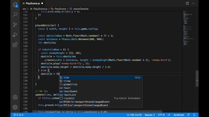Click line number 121 in gutter
209x117 pixels.
coord(25,49)
